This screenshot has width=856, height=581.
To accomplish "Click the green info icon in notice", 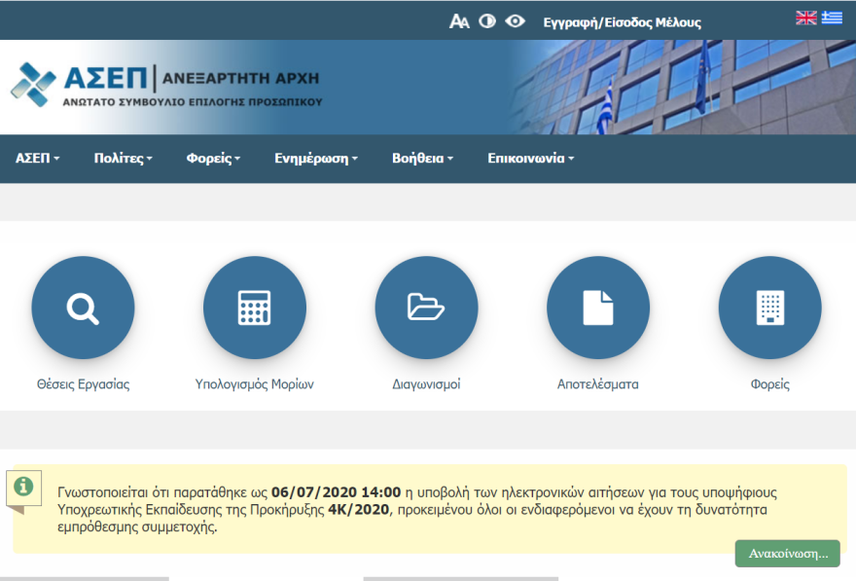I will (23, 486).
